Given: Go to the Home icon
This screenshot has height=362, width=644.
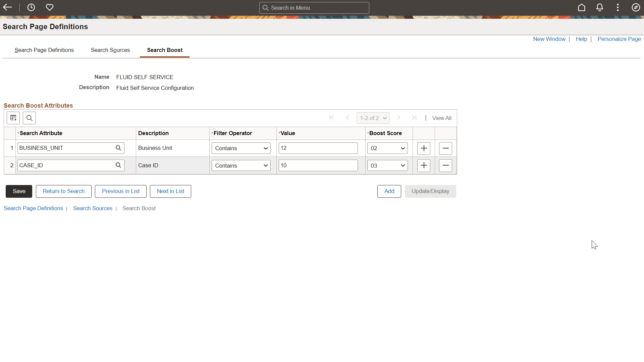Looking at the screenshot, I should (582, 7).
